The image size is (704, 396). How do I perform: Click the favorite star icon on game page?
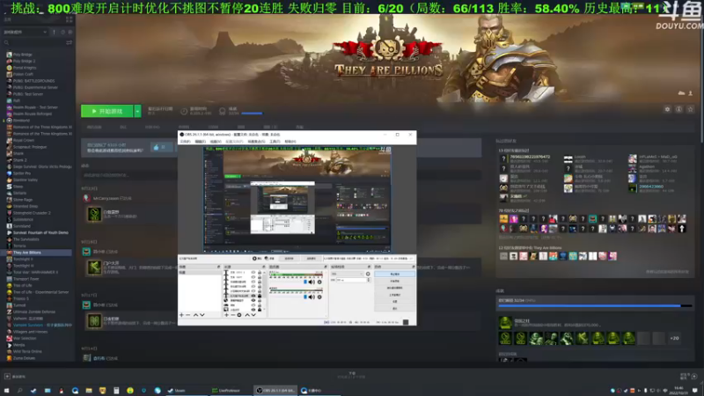pos(691,109)
